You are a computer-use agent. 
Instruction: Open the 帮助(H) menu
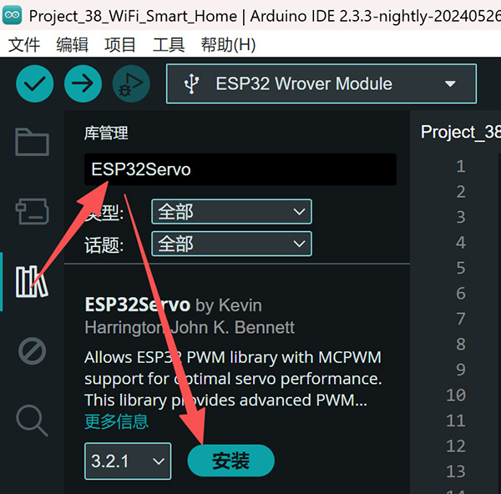[x=228, y=44]
